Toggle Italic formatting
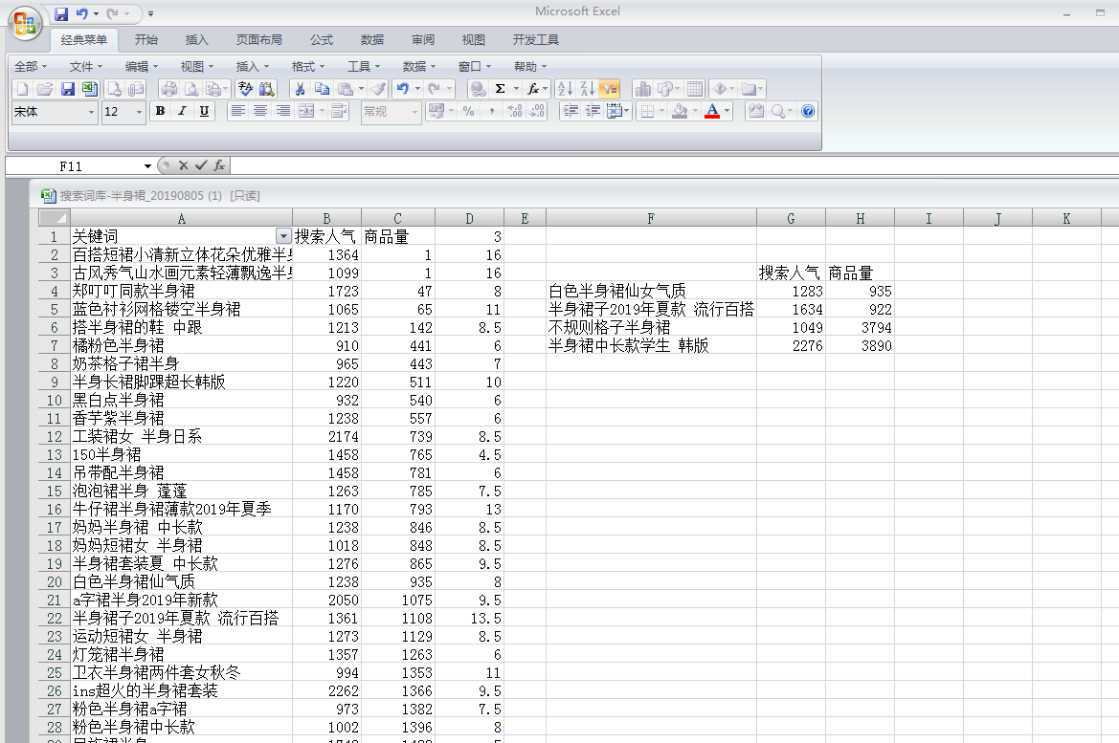This screenshot has height=743, width=1119. tap(182, 112)
